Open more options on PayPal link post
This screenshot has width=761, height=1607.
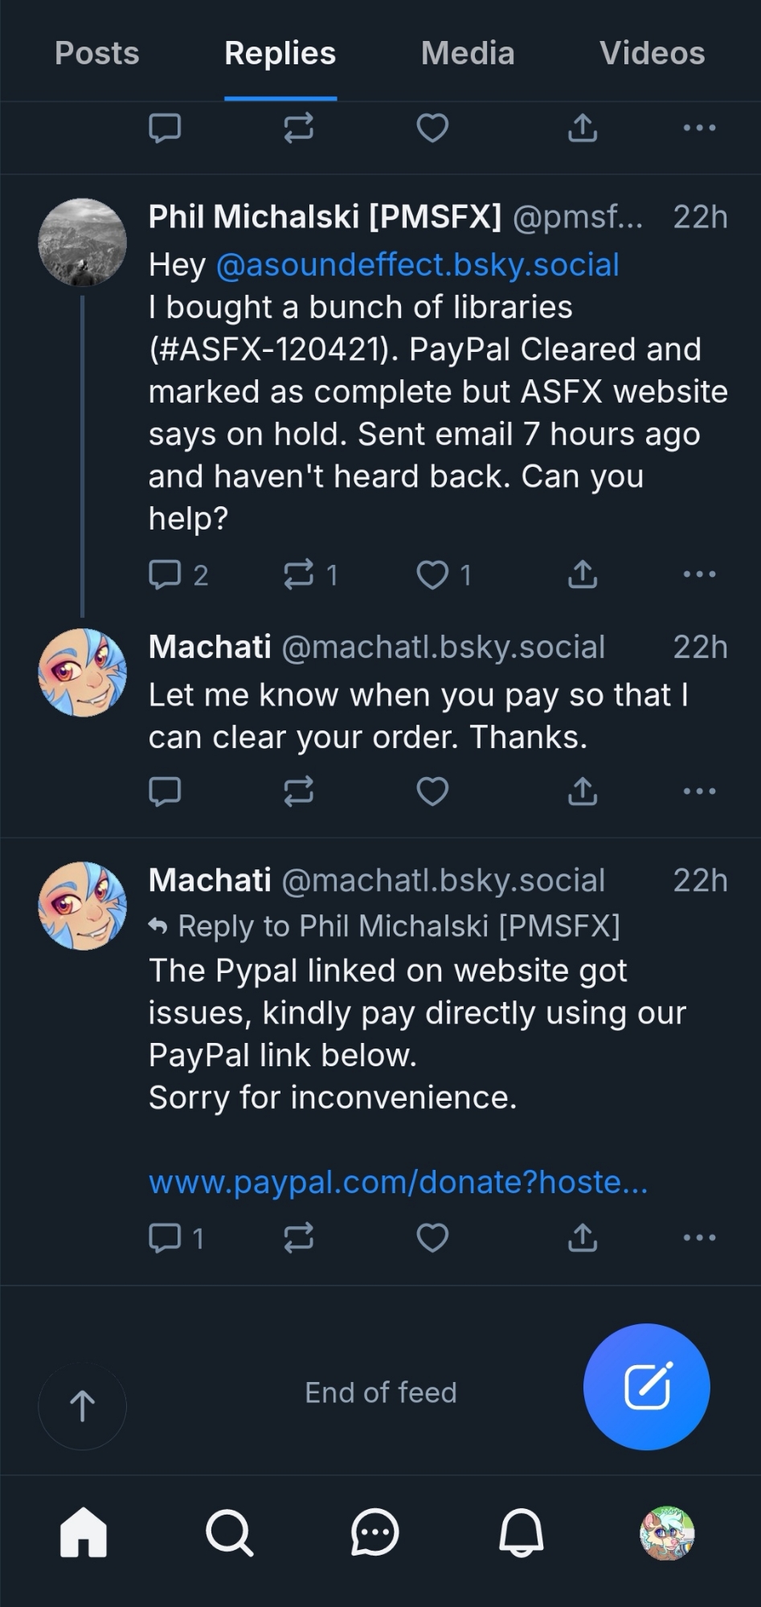pyautogui.click(x=699, y=1237)
